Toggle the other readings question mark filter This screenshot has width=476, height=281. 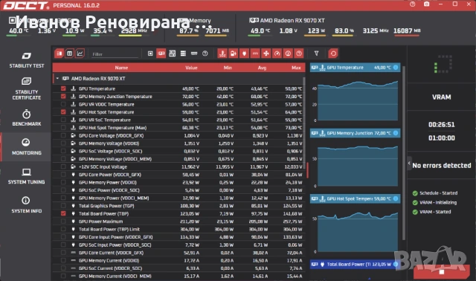299,54
